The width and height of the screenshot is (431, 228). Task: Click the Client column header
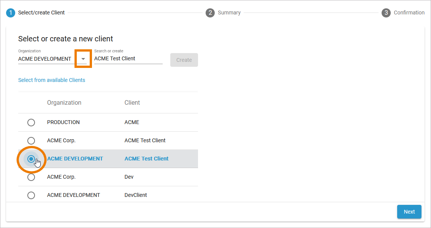[132, 103]
